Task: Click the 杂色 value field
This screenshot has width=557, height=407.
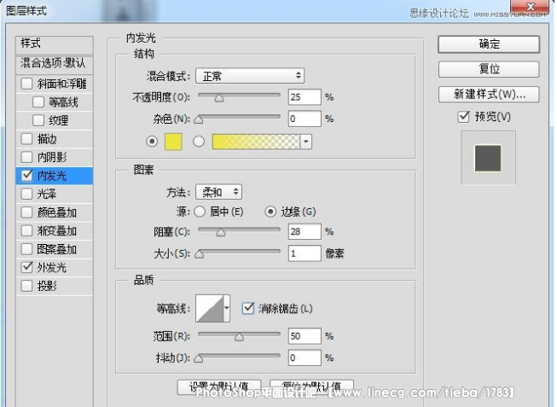Action: tap(305, 119)
